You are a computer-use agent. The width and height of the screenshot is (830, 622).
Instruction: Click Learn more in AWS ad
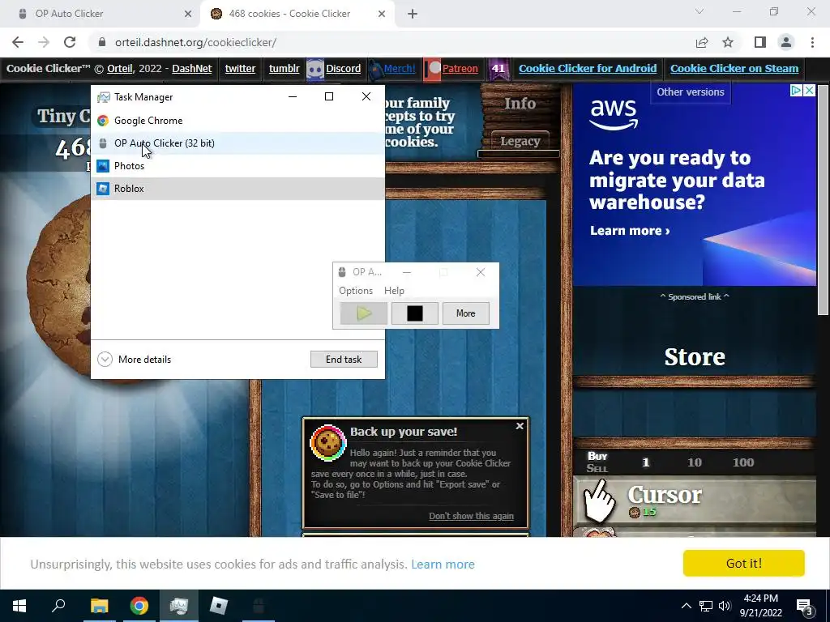(629, 231)
